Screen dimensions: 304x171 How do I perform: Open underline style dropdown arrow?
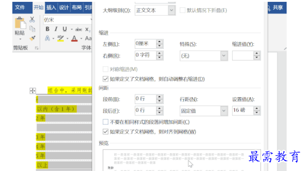click(x=72, y=29)
